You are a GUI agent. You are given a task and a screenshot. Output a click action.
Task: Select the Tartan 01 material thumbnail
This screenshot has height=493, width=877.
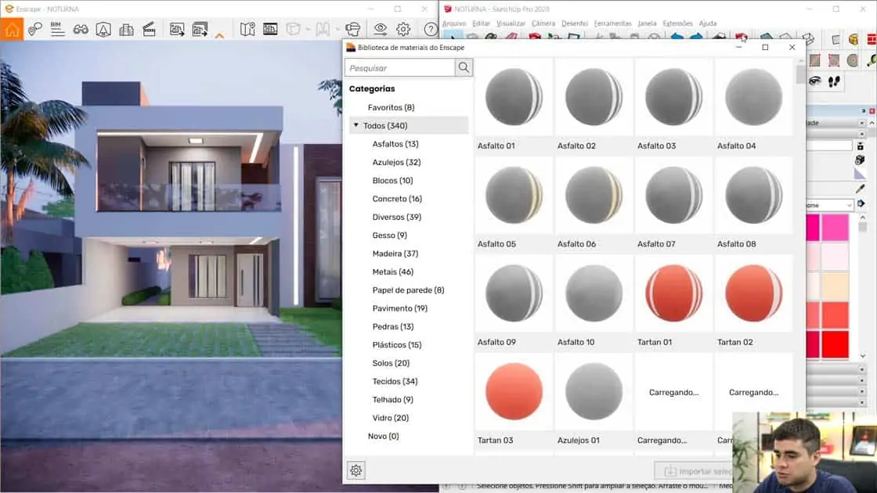(673, 293)
